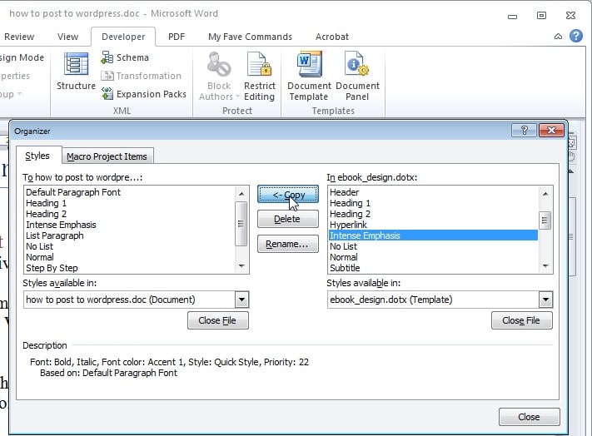The width and height of the screenshot is (592, 436).
Task: Open Expansion Packs in the XML group
Action: pos(143,94)
